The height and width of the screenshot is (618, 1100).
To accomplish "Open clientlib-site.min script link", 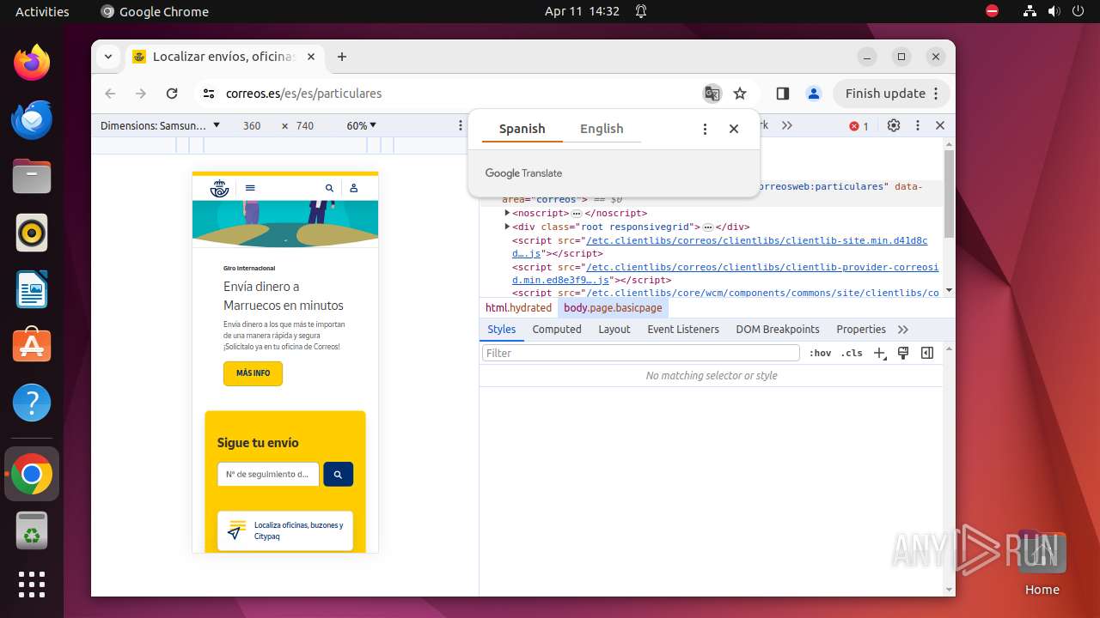I will tap(720, 247).
